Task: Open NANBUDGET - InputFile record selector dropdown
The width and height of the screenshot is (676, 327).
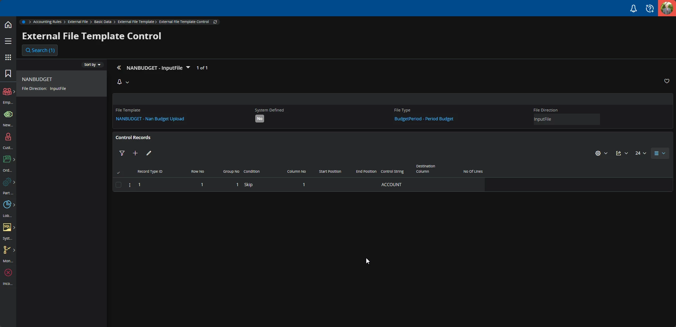Action: pos(188,68)
